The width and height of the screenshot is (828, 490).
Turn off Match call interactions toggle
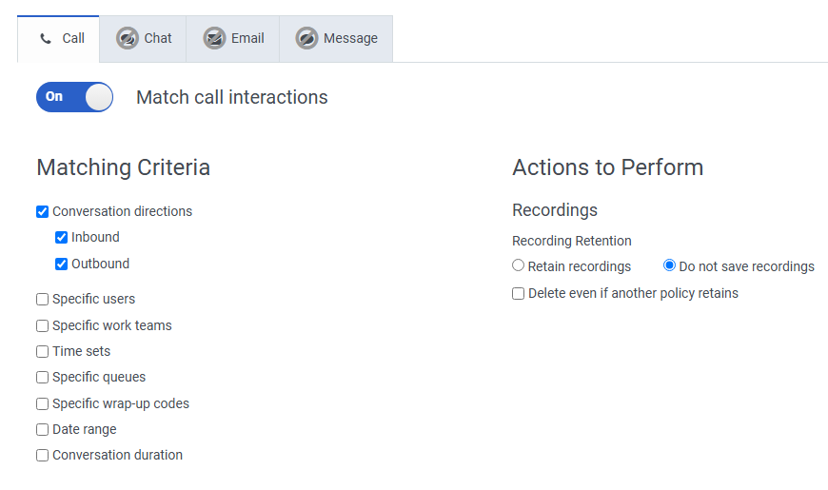(x=74, y=96)
